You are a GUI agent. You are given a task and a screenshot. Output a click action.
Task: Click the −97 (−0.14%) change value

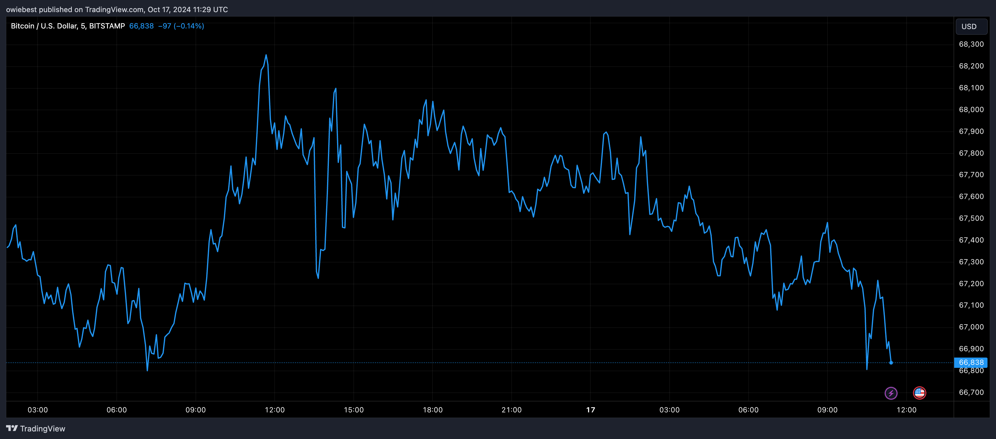(181, 26)
